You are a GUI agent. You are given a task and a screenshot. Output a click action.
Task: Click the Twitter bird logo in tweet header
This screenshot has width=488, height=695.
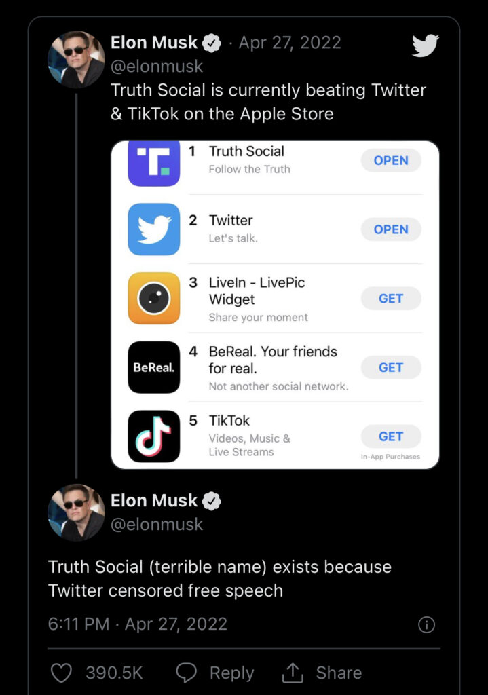click(x=426, y=45)
